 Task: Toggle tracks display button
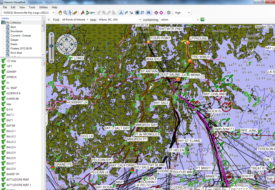(x=131, y=13)
